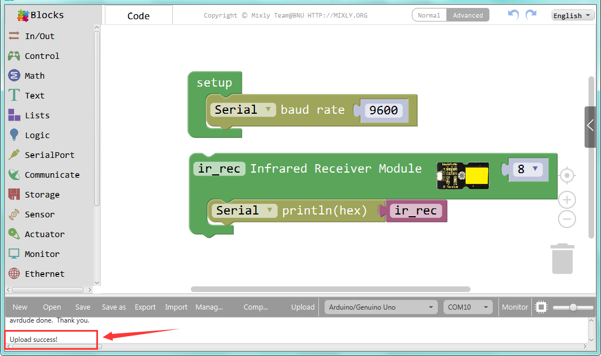
Task: Switch to the Code tab
Action: click(x=139, y=16)
